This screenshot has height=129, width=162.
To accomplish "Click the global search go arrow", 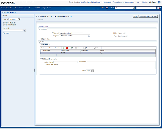I will [158, 8].
